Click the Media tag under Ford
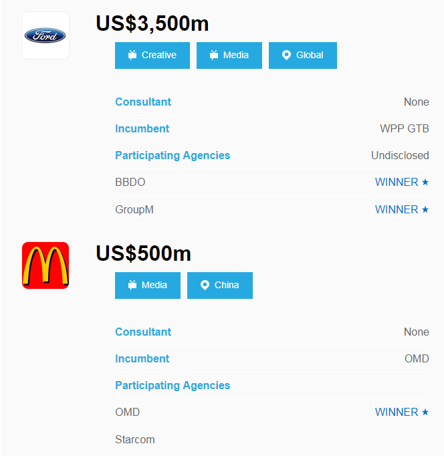 coord(229,55)
